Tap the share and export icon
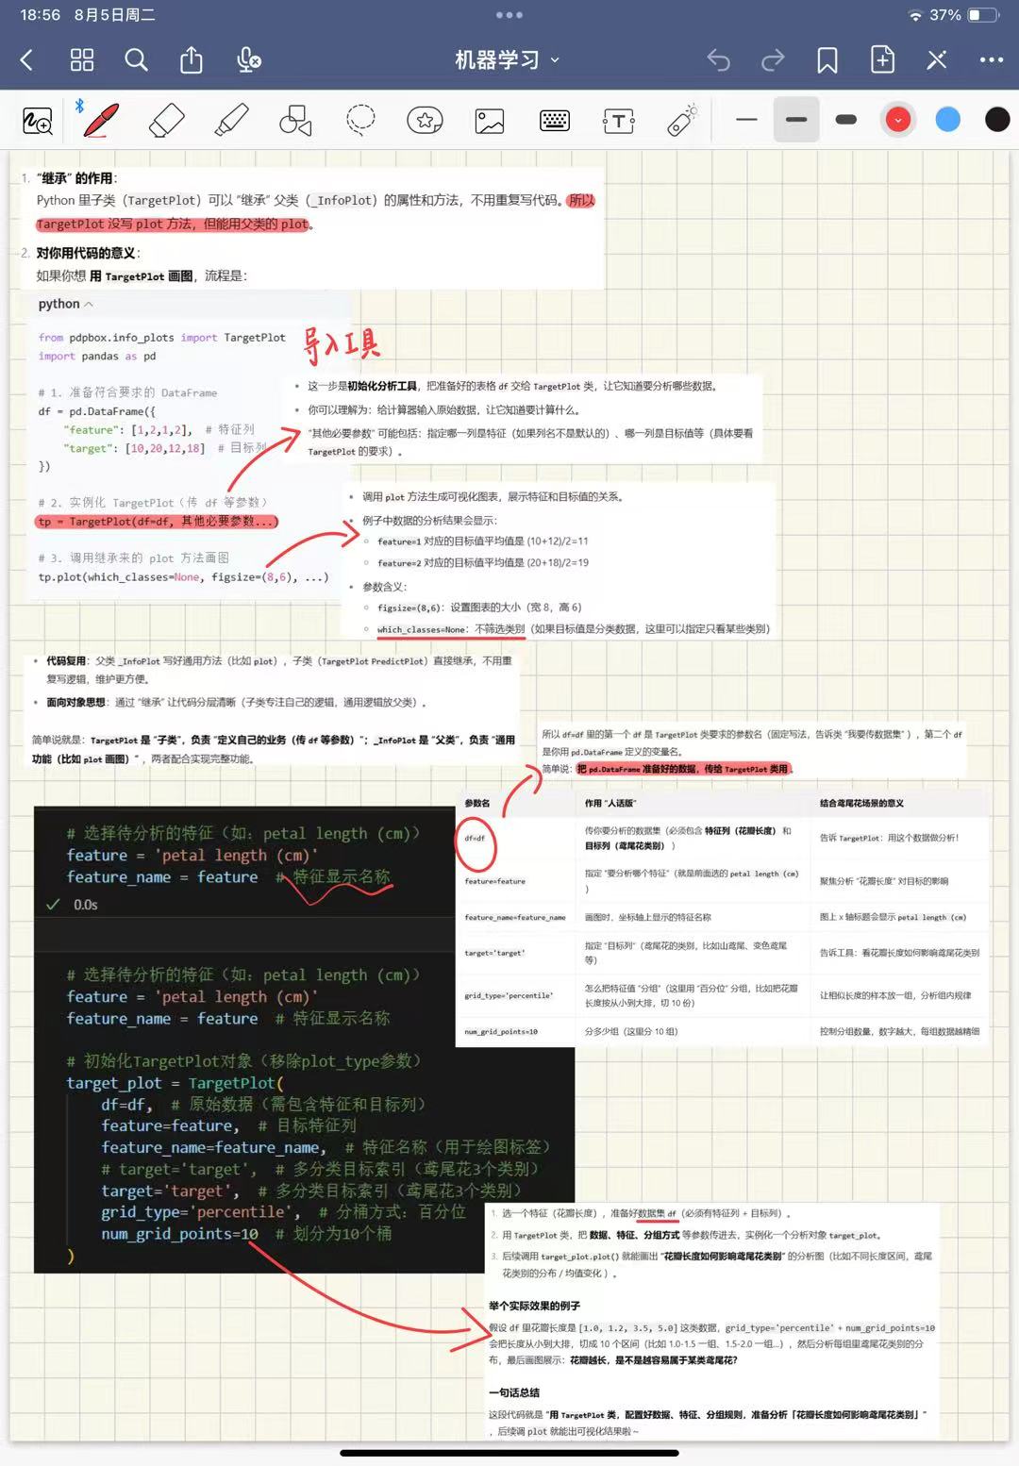 tap(192, 60)
